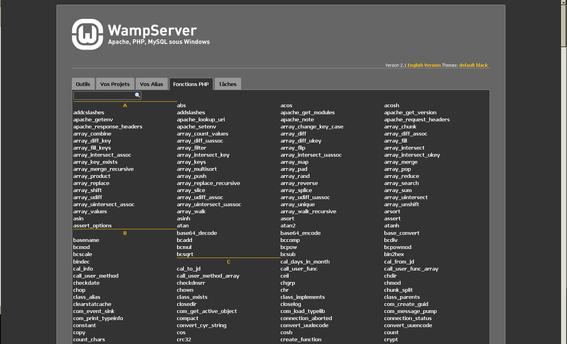Open the Tâches tab
This screenshot has height=344, width=567.
pos(227,84)
